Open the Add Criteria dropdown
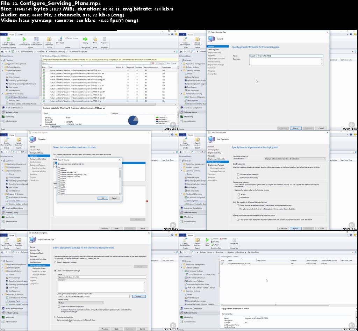 [172, 63]
